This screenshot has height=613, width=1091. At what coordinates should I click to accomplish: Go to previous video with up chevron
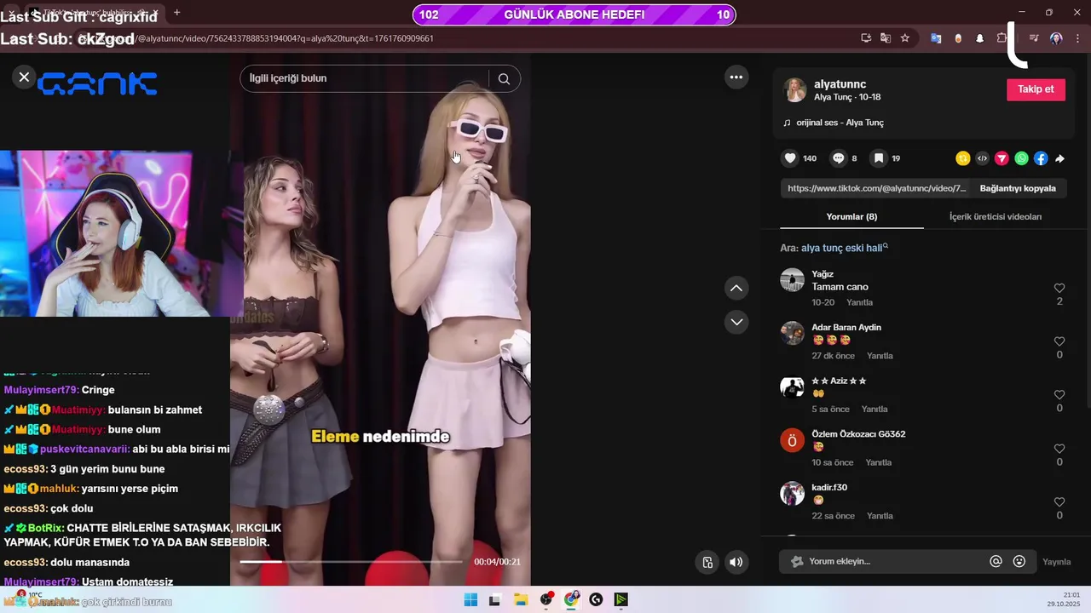736,289
